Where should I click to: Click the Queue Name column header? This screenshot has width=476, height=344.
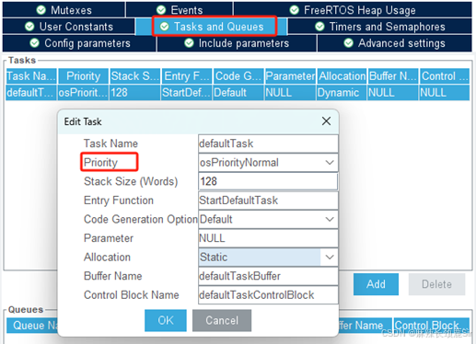coord(32,326)
